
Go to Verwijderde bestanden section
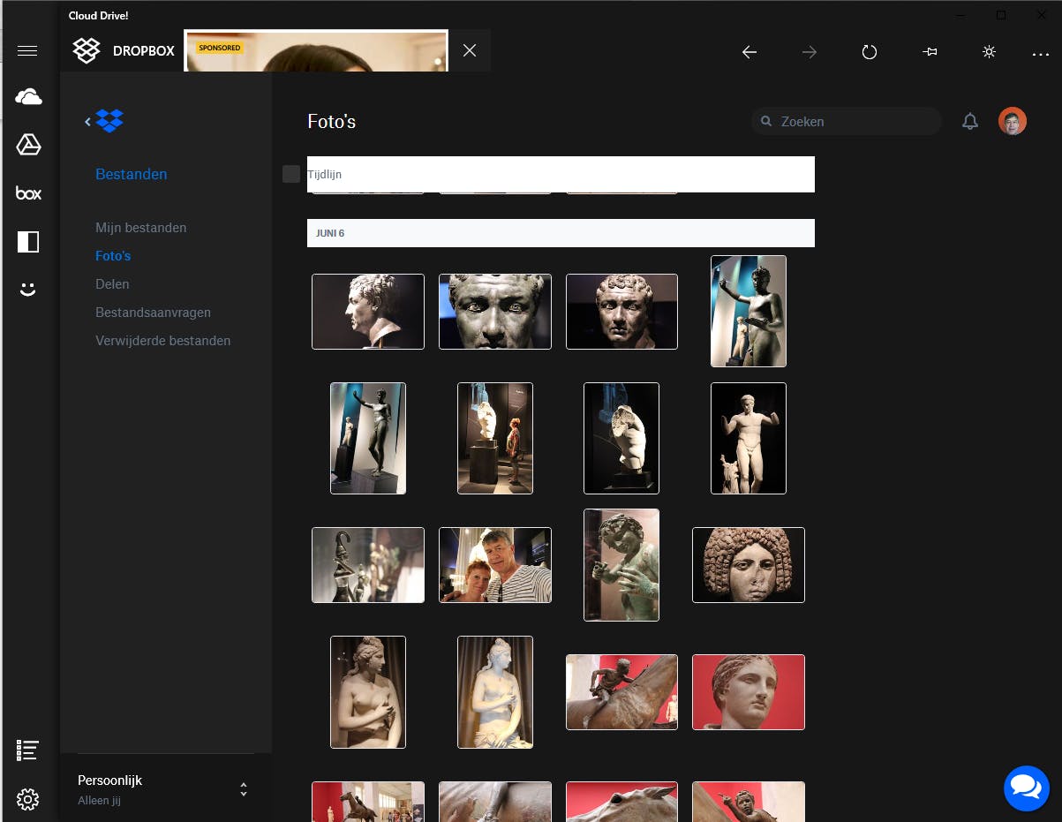click(x=163, y=341)
